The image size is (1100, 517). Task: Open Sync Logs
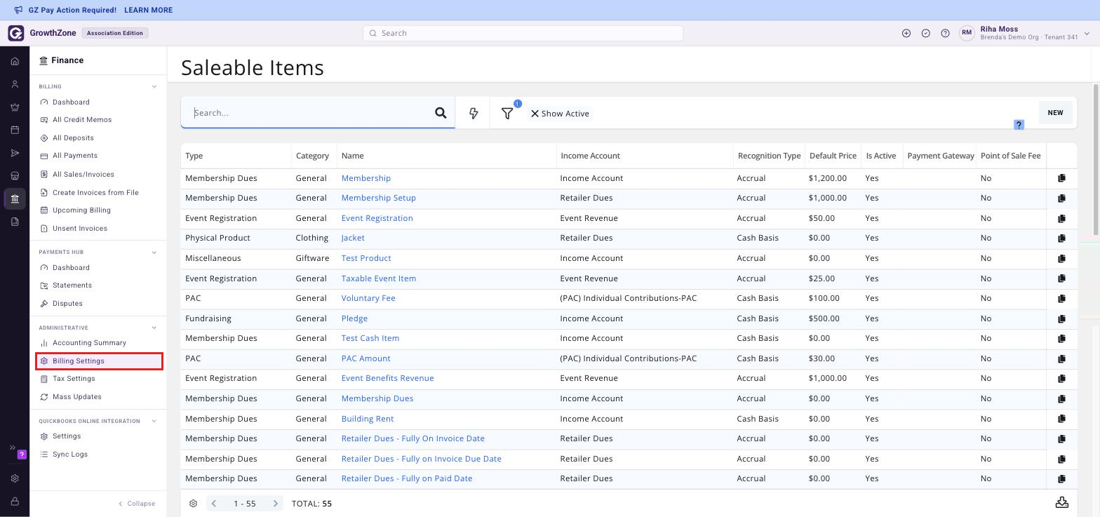coord(70,455)
